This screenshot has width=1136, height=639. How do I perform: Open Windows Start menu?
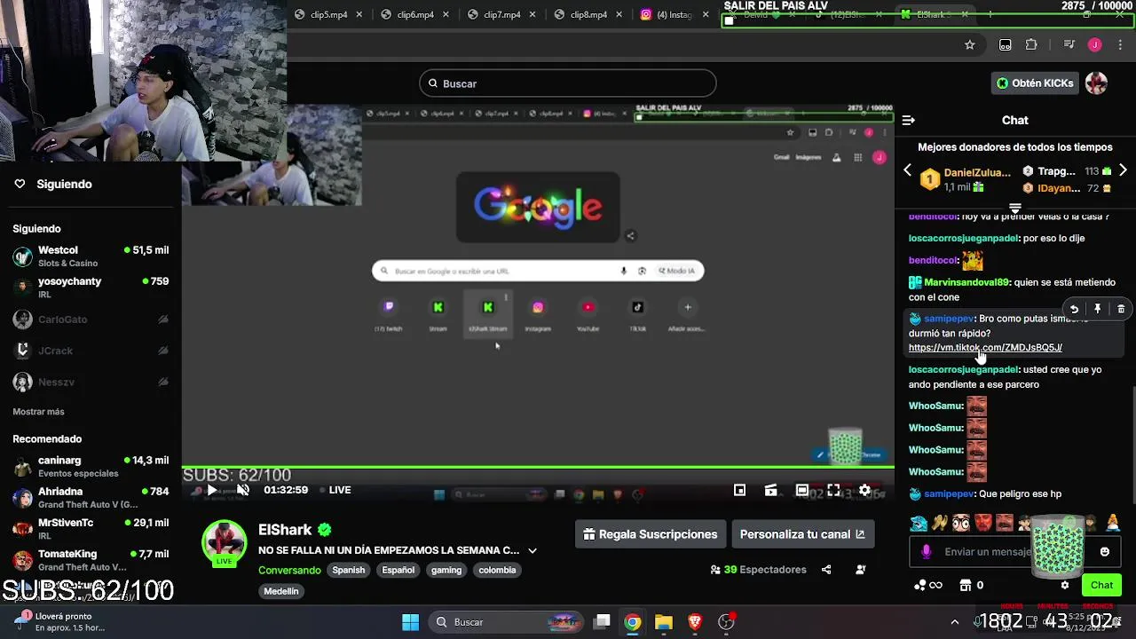pyautogui.click(x=410, y=622)
